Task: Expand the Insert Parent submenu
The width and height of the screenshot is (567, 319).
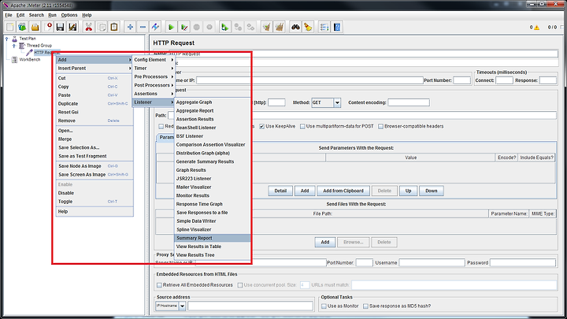Action: coord(94,68)
